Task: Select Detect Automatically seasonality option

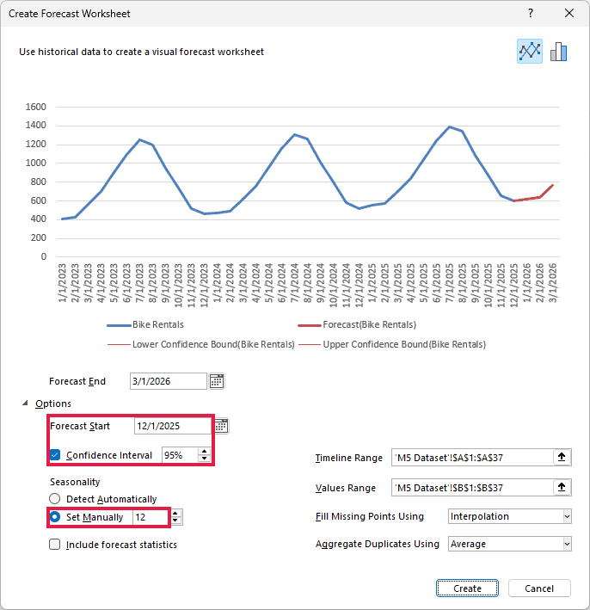Action: tap(55, 499)
